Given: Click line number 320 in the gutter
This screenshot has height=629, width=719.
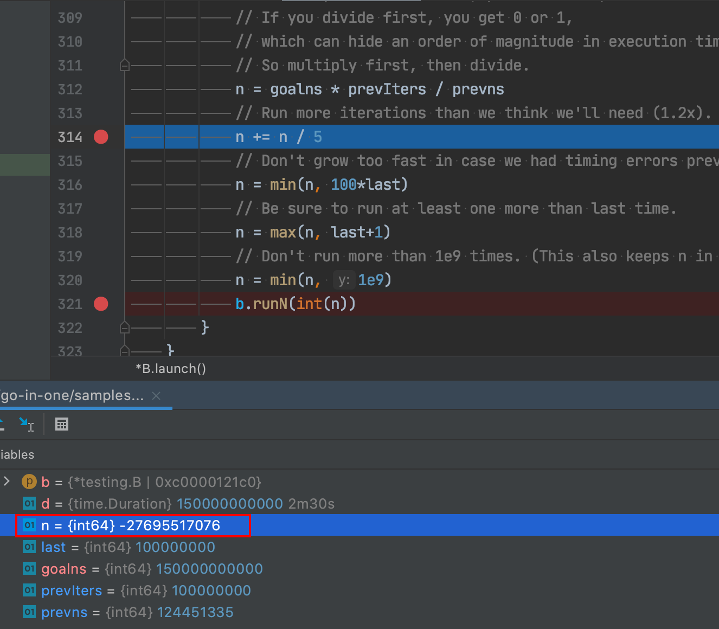Looking at the screenshot, I should [70, 280].
